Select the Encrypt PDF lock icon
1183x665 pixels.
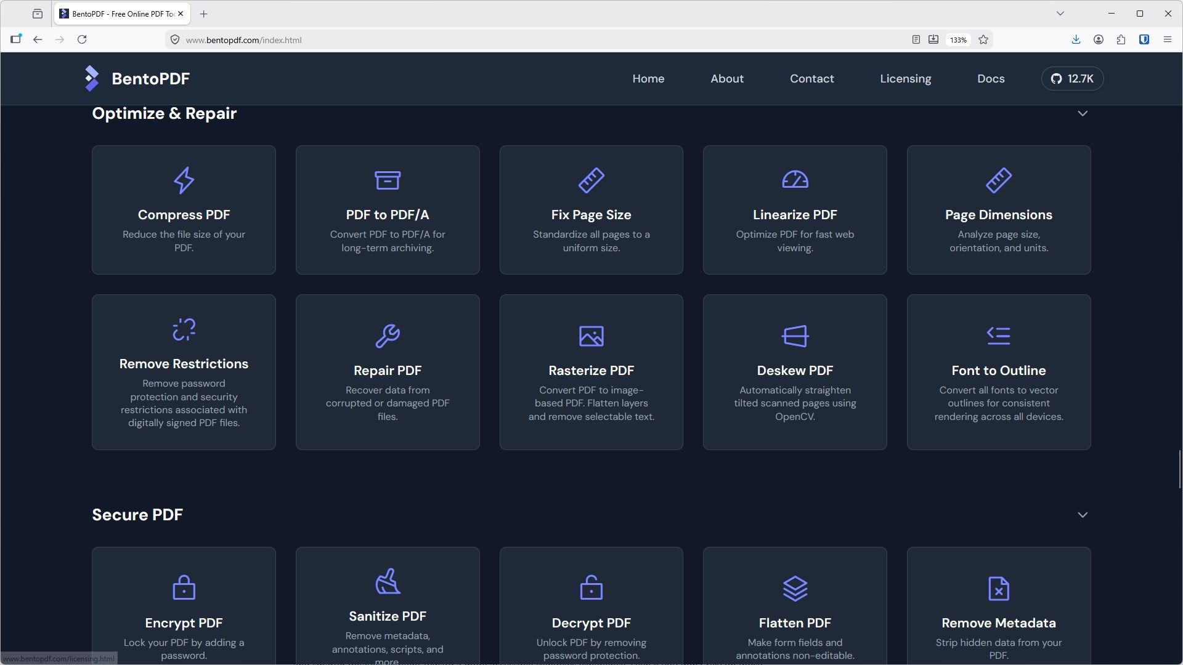point(184,587)
